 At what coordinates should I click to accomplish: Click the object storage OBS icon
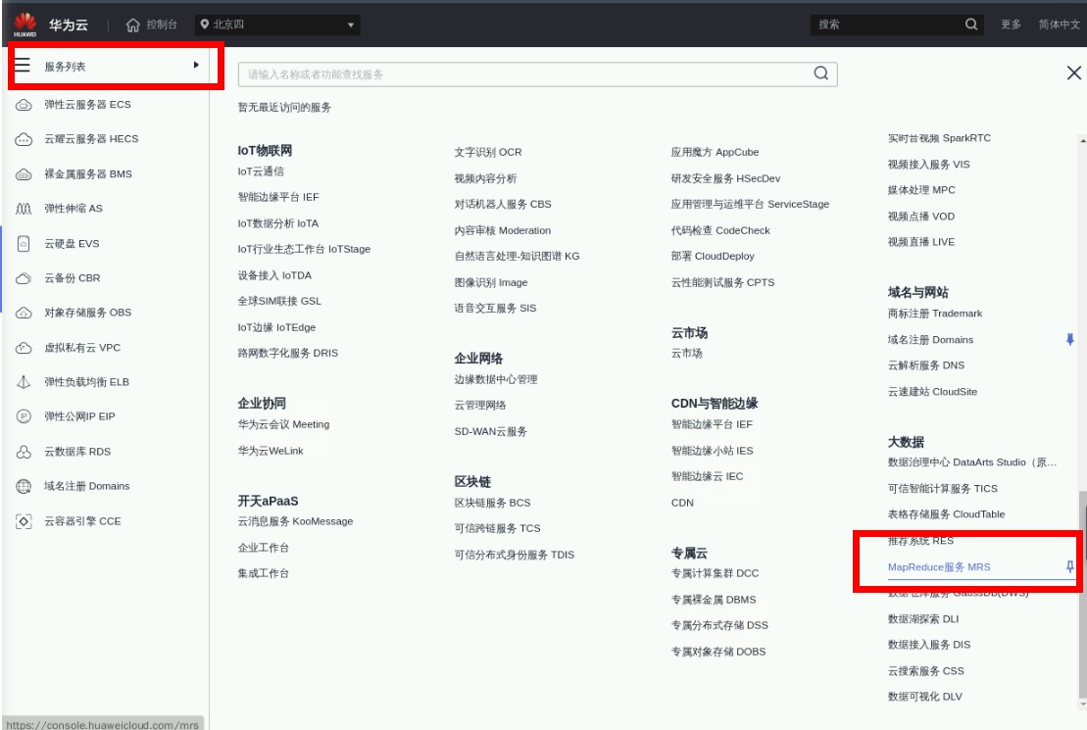click(x=25, y=314)
